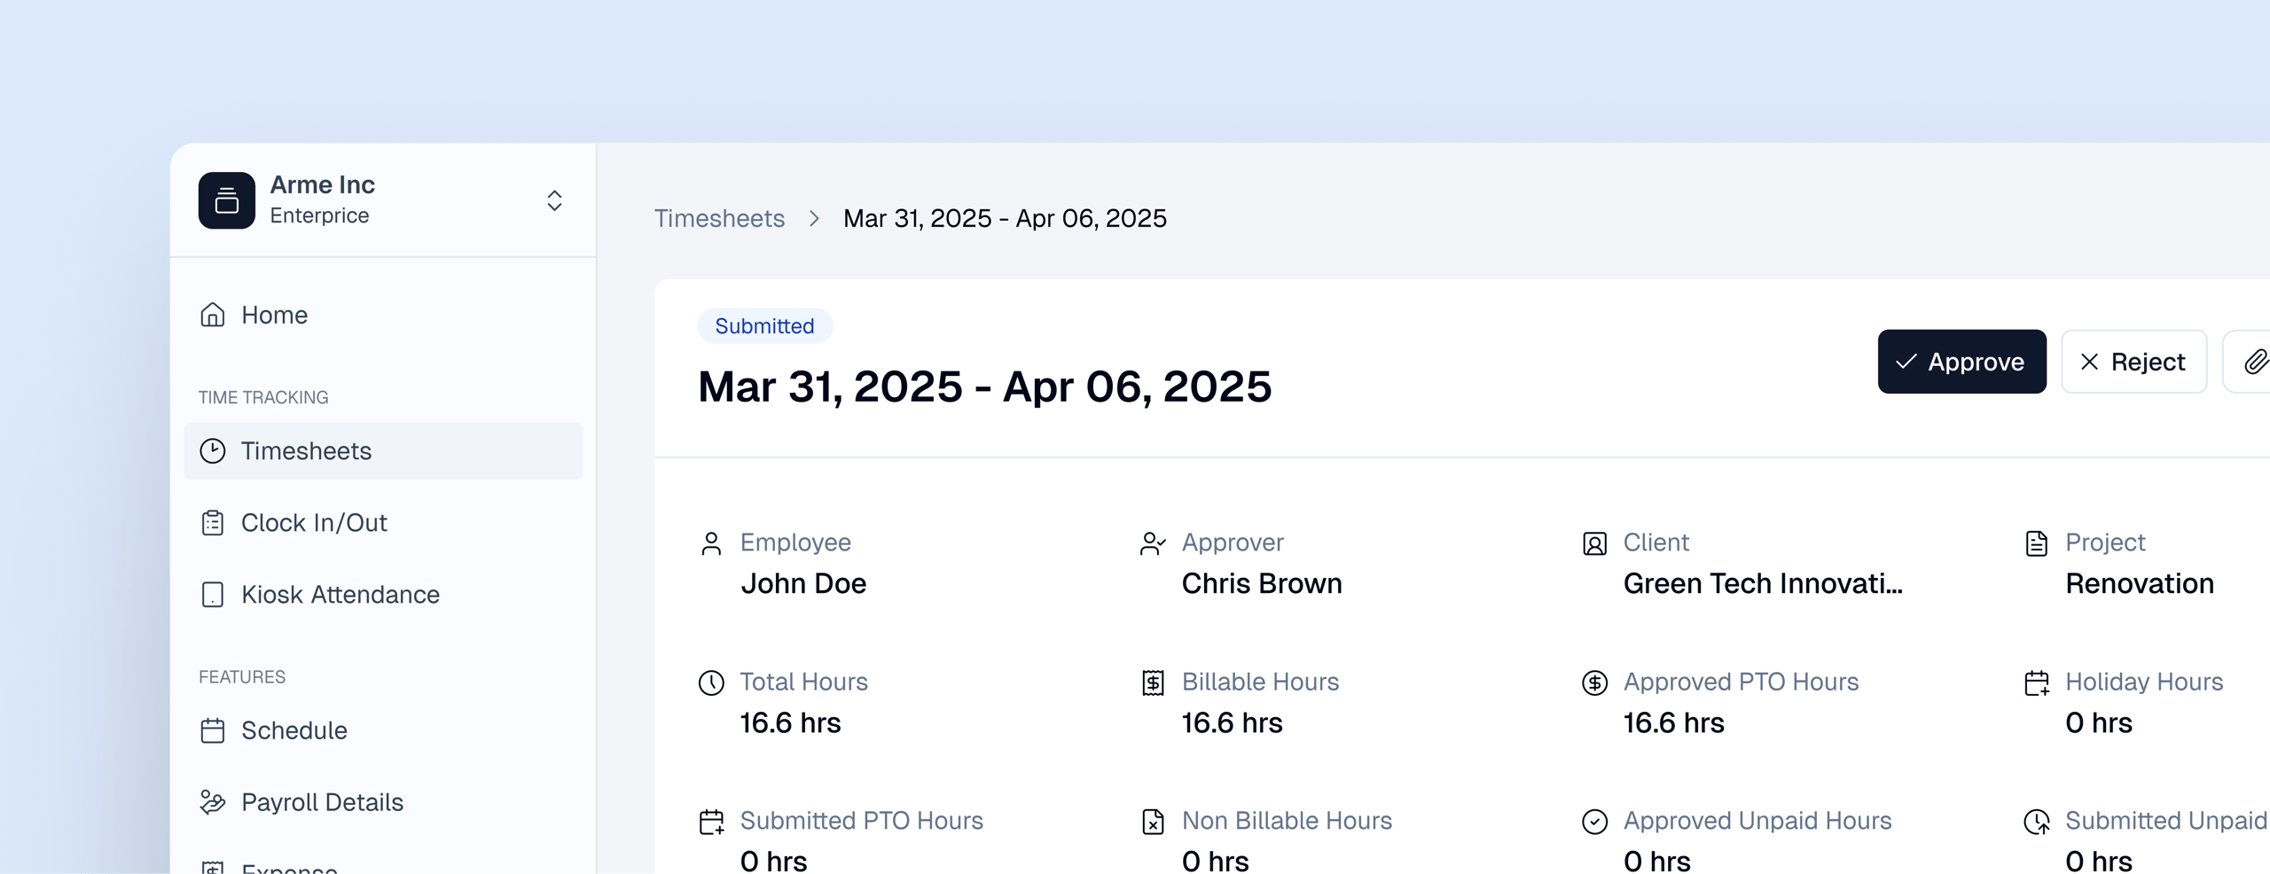This screenshot has width=2270, height=874.
Task: Expand the Arme Inc workspace switcher
Action: (x=554, y=200)
